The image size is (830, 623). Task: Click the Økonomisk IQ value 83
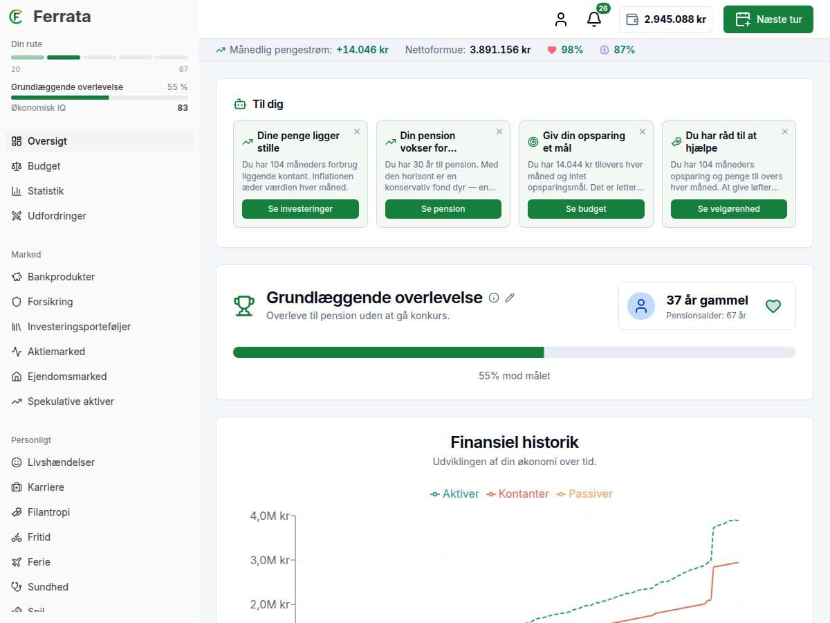pyautogui.click(x=183, y=108)
